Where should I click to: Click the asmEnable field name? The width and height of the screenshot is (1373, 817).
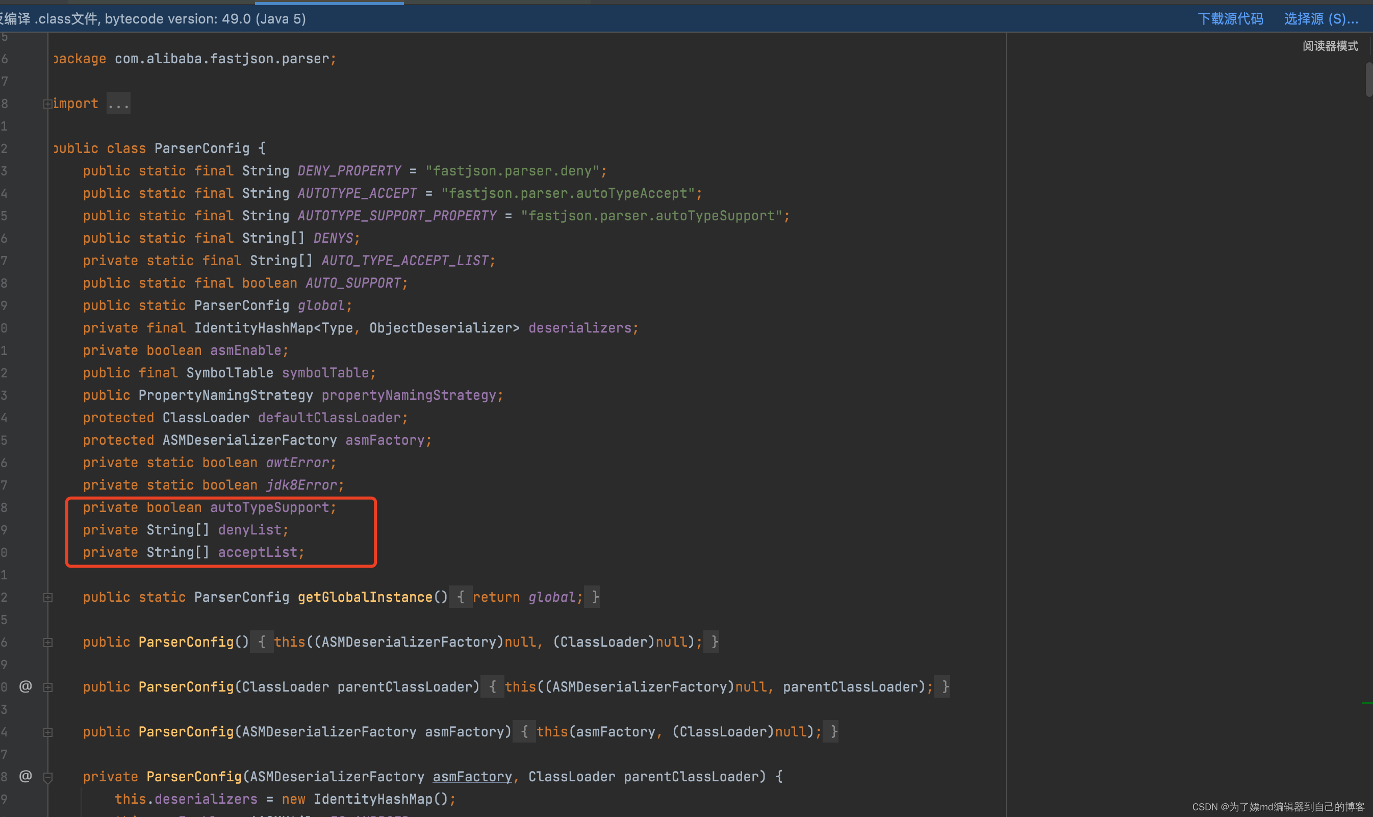tap(245, 351)
